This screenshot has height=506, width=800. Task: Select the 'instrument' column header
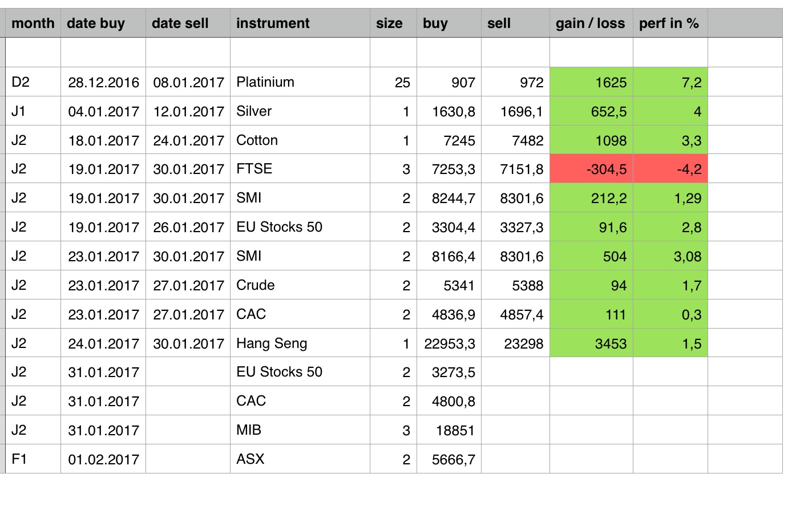point(300,23)
